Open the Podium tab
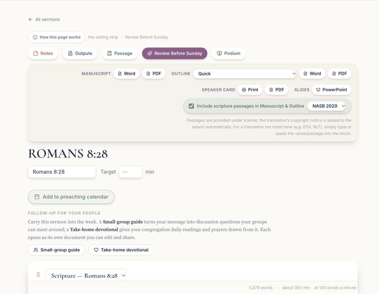This screenshot has height=294, width=379. pyautogui.click(x=229, y=53)
